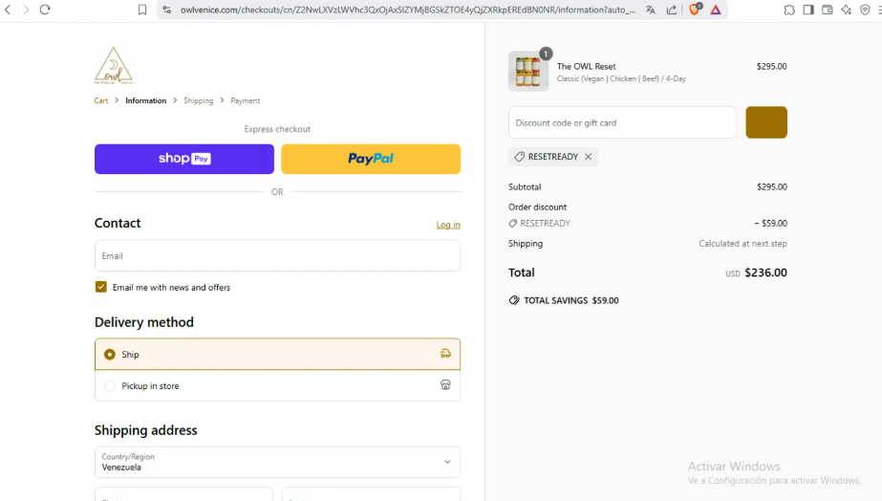Screen dimensions: 882x501
Task: Click The OWL Reset product name
Action: 586,66
